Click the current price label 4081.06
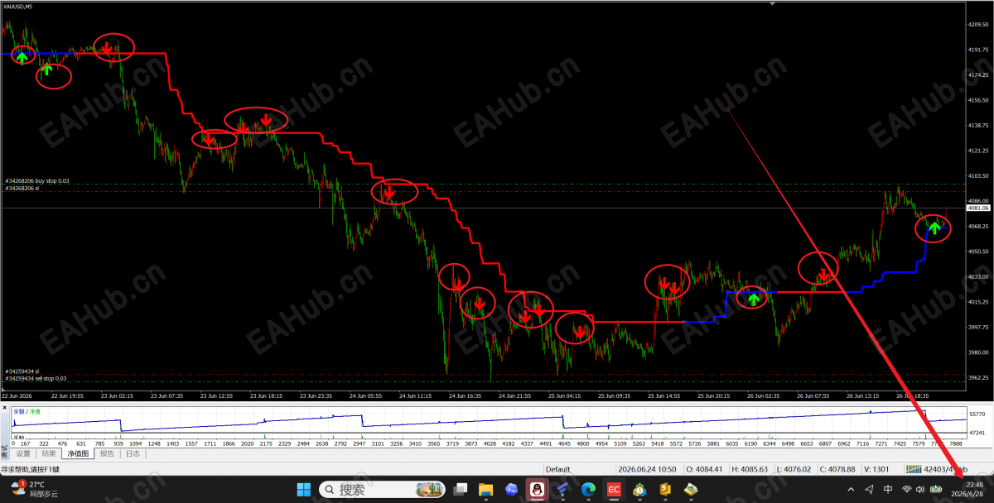 pyautogui.click(x=979, y=208)
